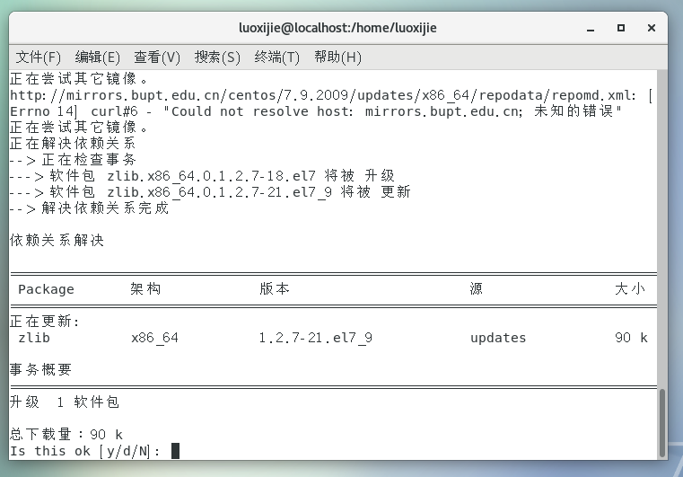The width and height of the screenshot is (683, 477).
Task: Open the 搜索(S) menu
Action: pos(217,57)
